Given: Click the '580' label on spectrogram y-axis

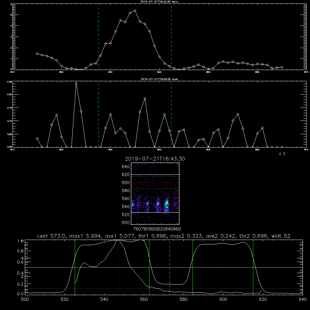Looking at the screenshot, I should (126, 191).
